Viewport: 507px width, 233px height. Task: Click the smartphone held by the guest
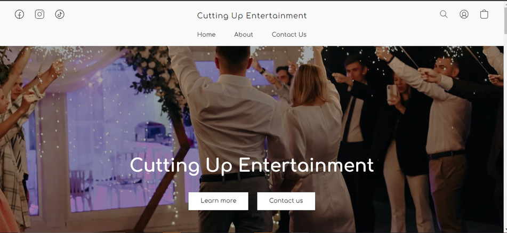[391, 93]
